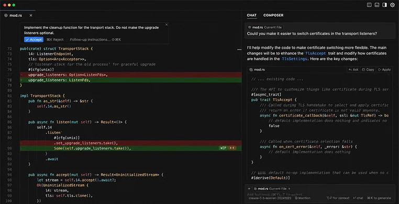
Task: Reject the proposed inline edit
Action: [55, 40]
